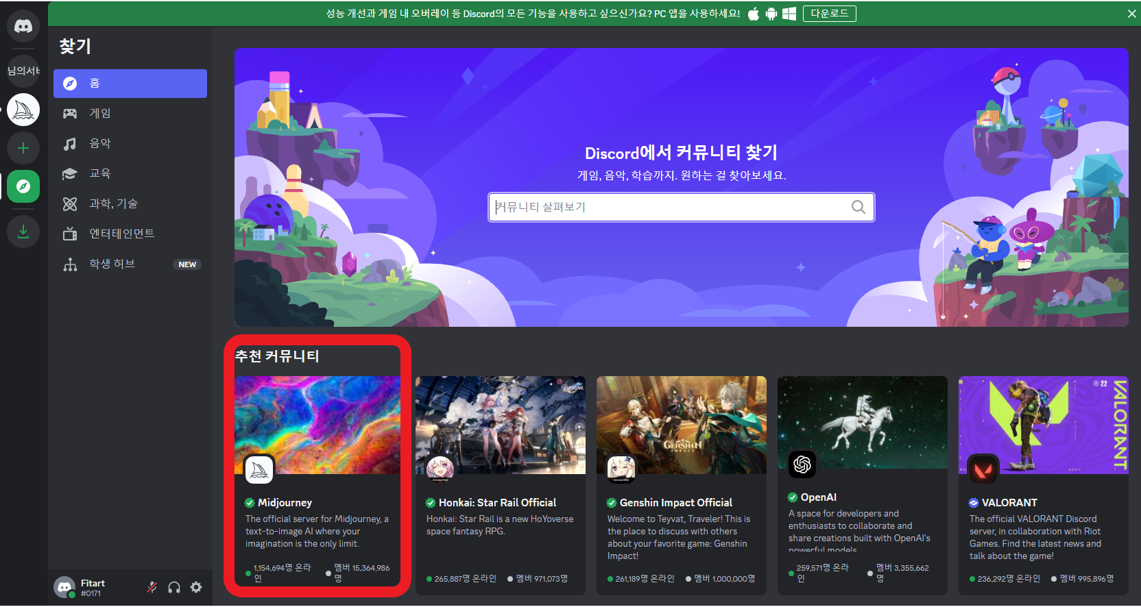This screenshot has height=607, width=1141.
Task: Click '멤버 3,355,662명' on OpenAI card
Action: point(902,573)
